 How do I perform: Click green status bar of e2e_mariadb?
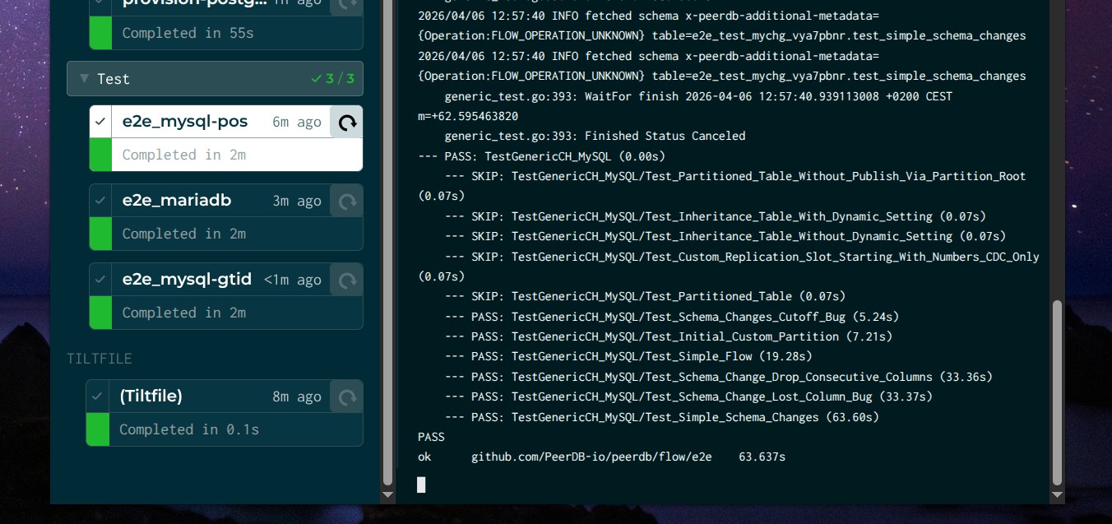point(100,234)
